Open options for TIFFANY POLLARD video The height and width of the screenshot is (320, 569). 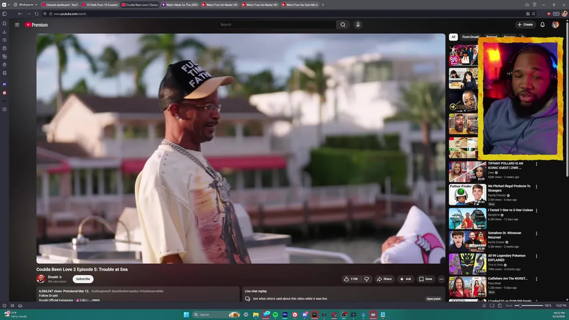pyautogui.click(x=536, y=164)
